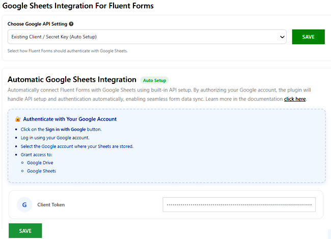Click the help icon beside Choose Google API Setting
This screenshot has height=239, width=331.
coord(71,24)
